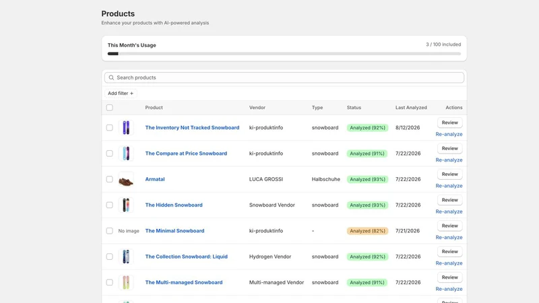Click the Multi-managed Vendor cell

pyautogui.click(x=276, y=282)
